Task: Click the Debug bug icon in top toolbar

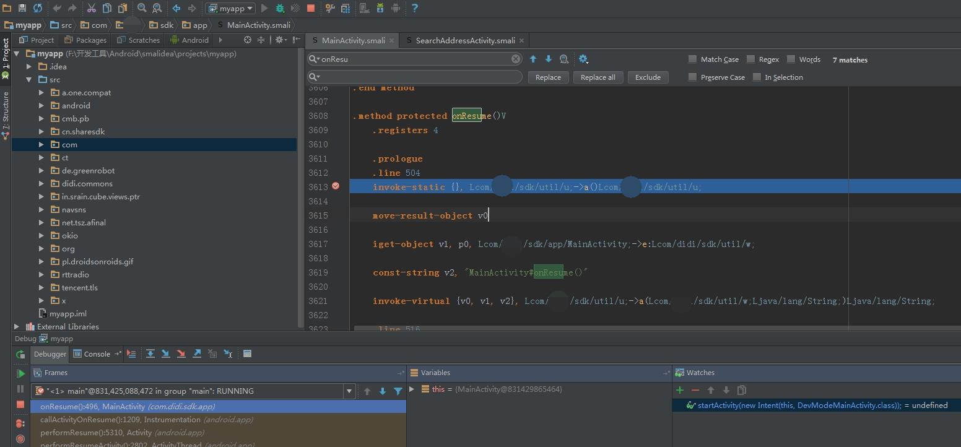Action: [280, 8]
